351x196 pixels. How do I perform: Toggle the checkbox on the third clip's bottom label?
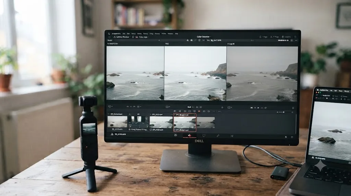151,130
